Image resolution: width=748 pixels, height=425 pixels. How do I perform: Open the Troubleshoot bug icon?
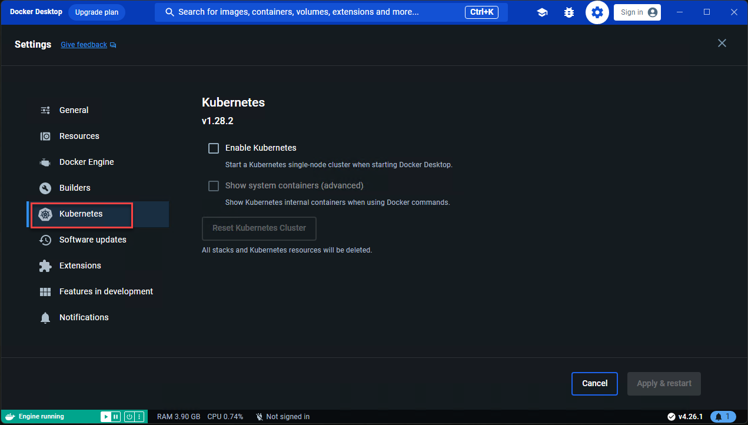pos(569,12)
